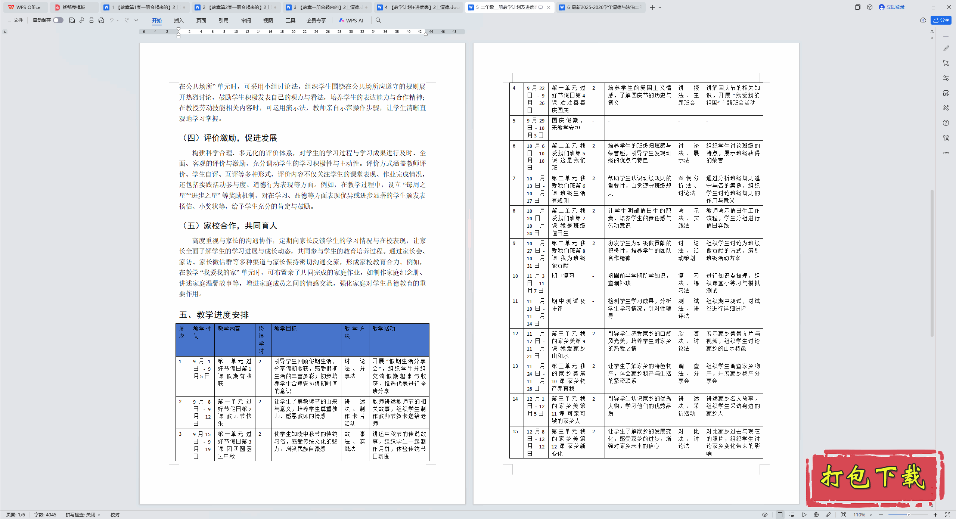The height and width of the screenshot is (519, 956).
Task: Enter full screen mode icon
Action: pos(947,515)
